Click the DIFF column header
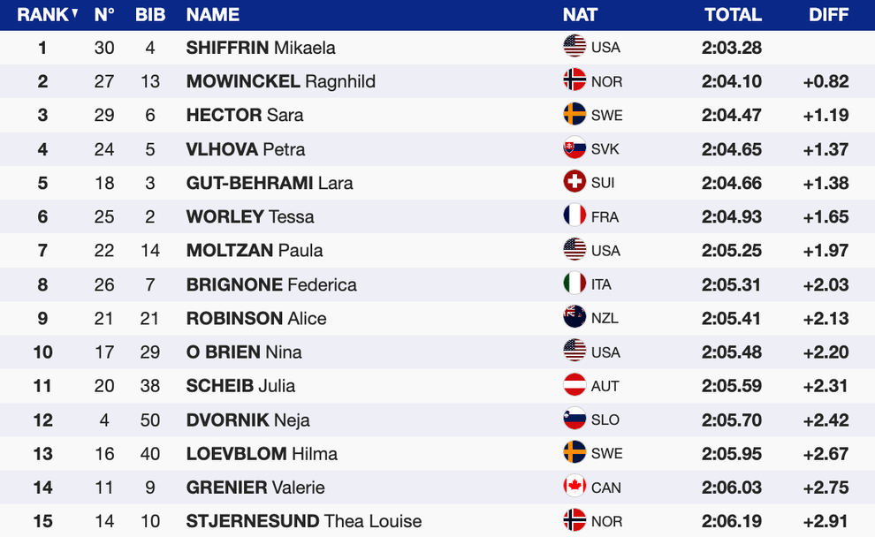 pyautogui.click(x=828, y=15)
